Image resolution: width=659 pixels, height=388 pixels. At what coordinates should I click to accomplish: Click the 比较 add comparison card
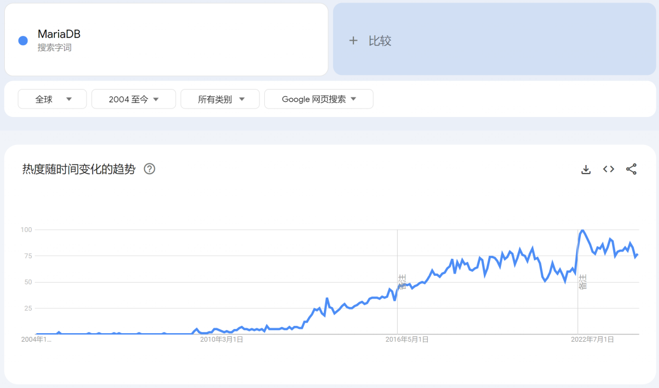tap(494, 40)
